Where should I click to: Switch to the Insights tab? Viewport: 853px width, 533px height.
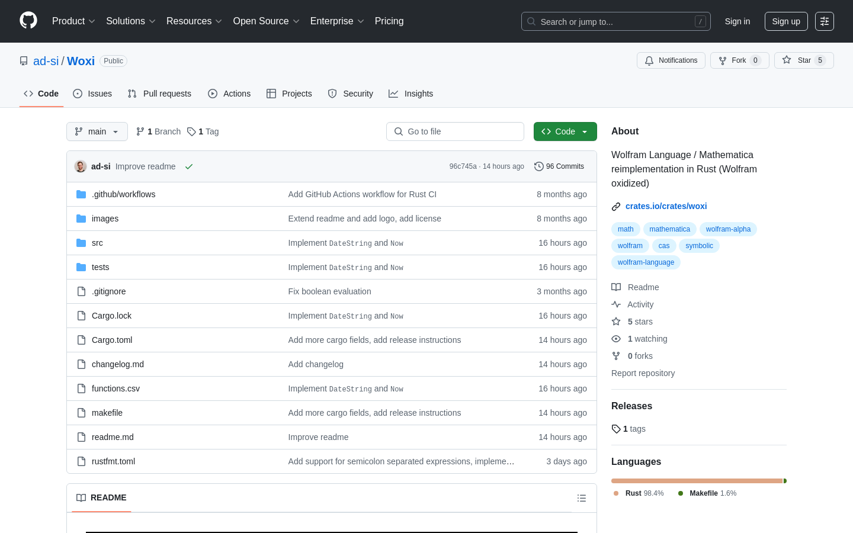click(x=411, y=94)
